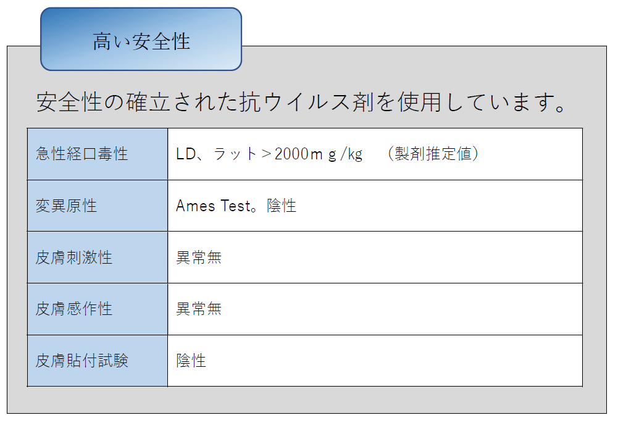Click the ラット text in the LD row

point(235,154)
